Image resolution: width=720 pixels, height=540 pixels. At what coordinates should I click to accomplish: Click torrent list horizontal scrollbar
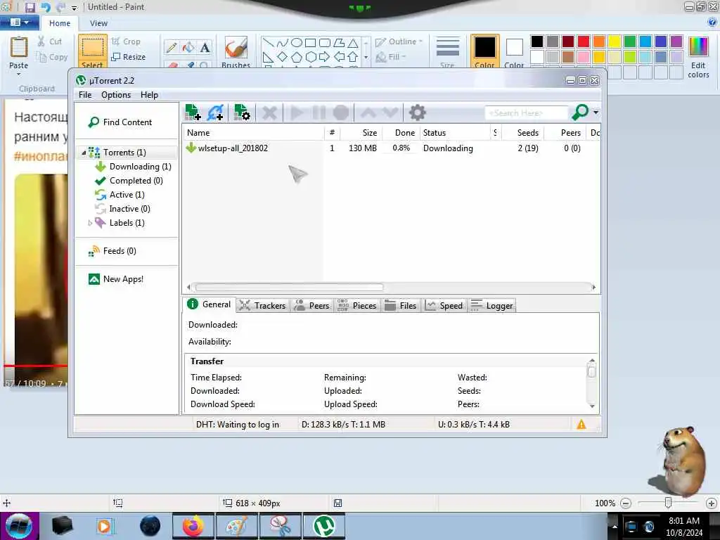[x=289, y=288]
